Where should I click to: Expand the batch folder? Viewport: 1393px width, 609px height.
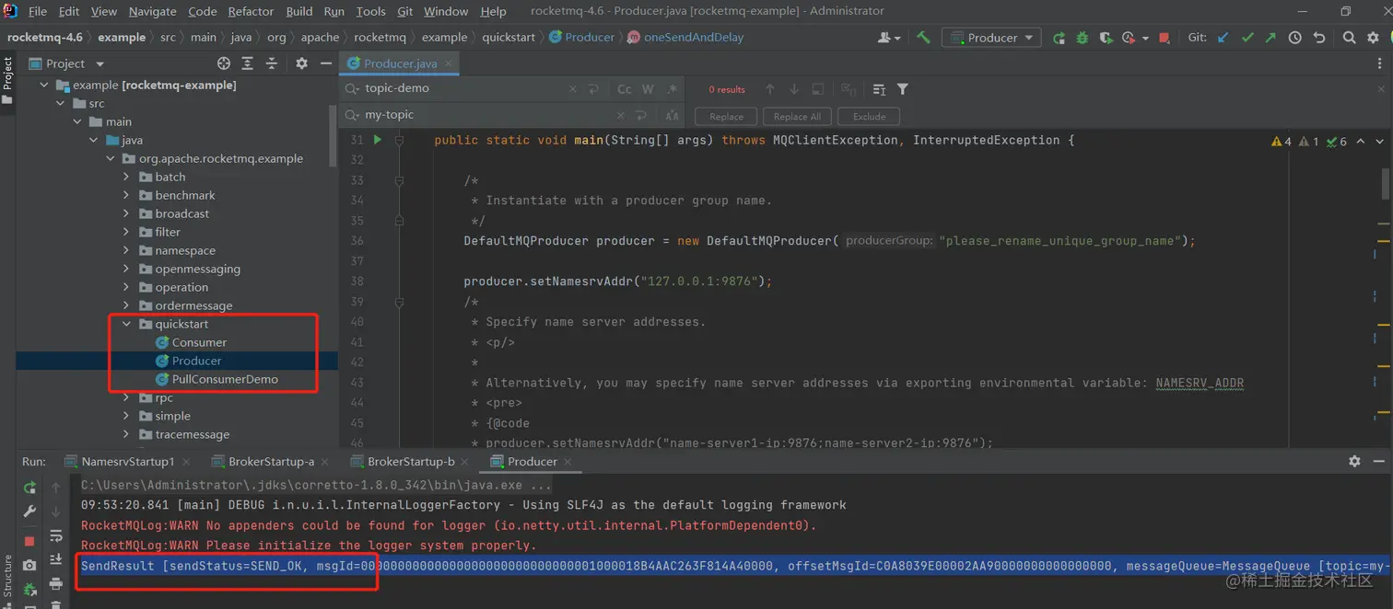[x=126, y=177]
